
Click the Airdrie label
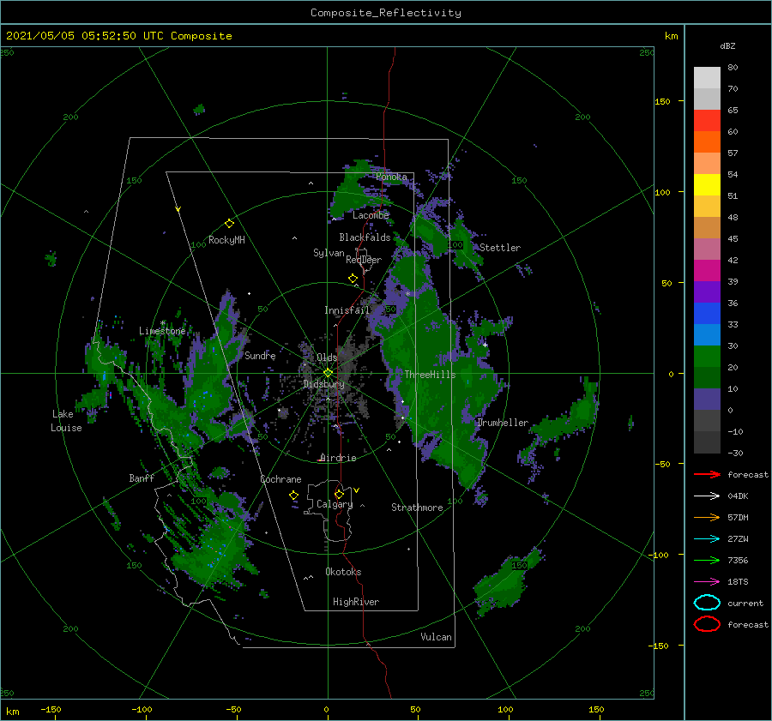point(338,458)
